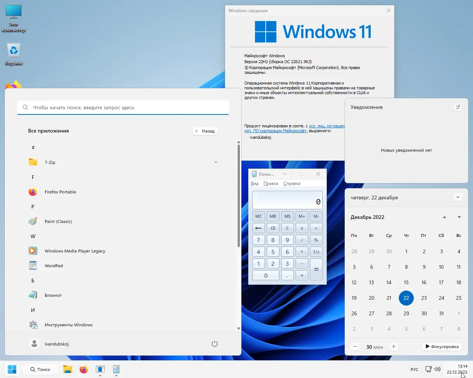The height and width of the screenshot is (378, 473).
Task: Open Firefox from the taskbar
Action: point(84,369)
